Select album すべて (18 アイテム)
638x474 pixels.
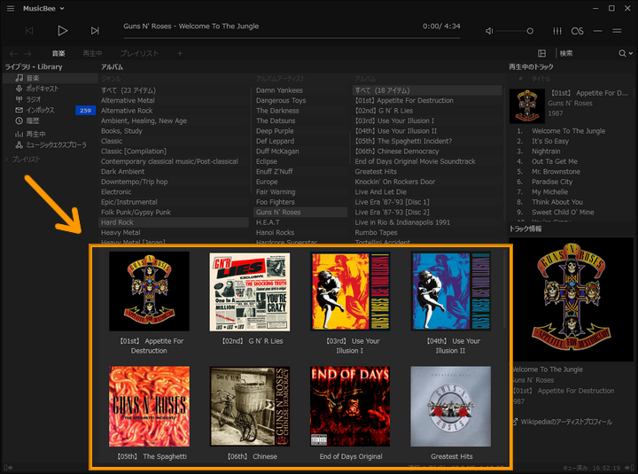[427, 90]
